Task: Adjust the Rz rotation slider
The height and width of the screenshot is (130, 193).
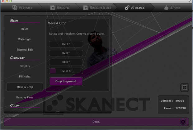Action: pos(66,62)
